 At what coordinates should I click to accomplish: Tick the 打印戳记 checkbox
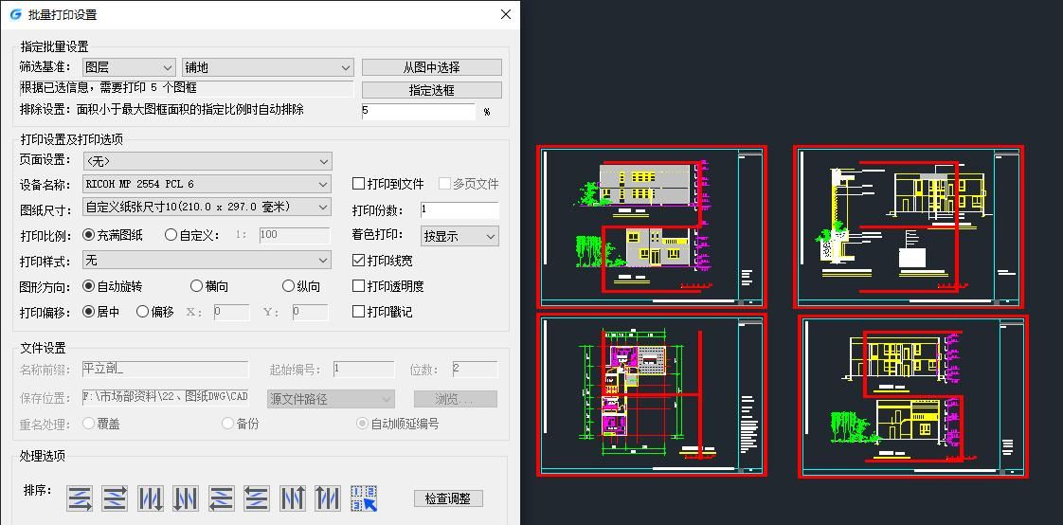(359, 312)
